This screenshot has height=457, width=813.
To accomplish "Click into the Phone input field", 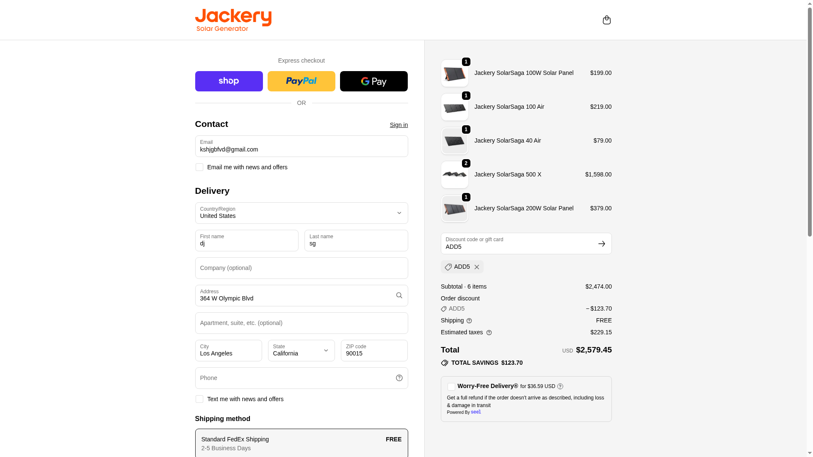I will [292, 378].
